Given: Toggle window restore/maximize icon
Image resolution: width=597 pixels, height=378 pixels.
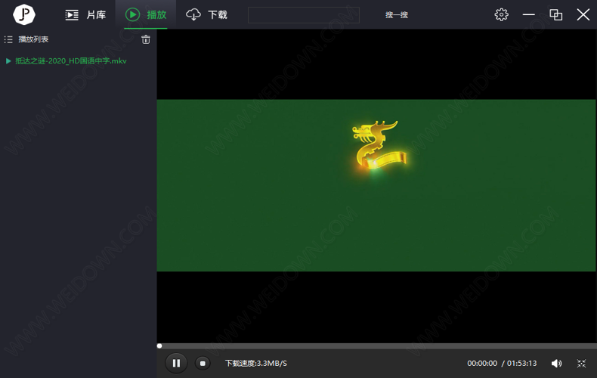Looking at the screenshot, I should click(x=556, y=15).
